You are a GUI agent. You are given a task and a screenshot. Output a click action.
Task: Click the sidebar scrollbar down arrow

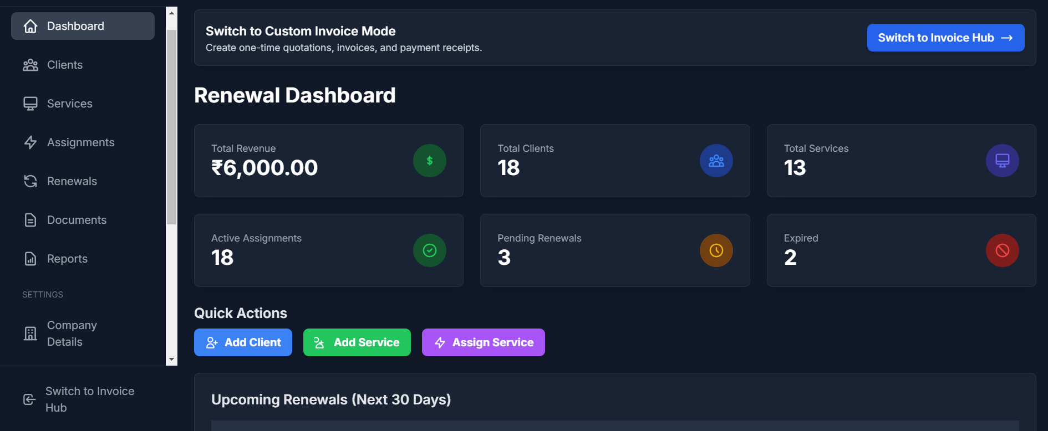click(171, 360)
